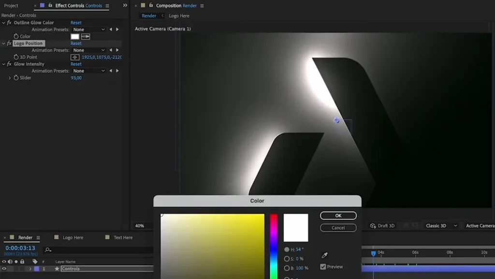Click the rainbow hue slider strip
This screenshot has width=495, height=279.
click(274, 247)
